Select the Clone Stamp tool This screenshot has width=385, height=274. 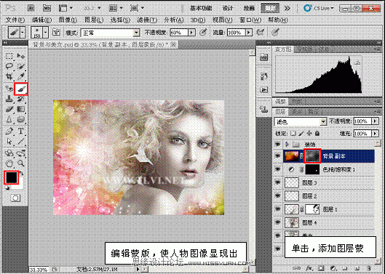click(9, 99)
